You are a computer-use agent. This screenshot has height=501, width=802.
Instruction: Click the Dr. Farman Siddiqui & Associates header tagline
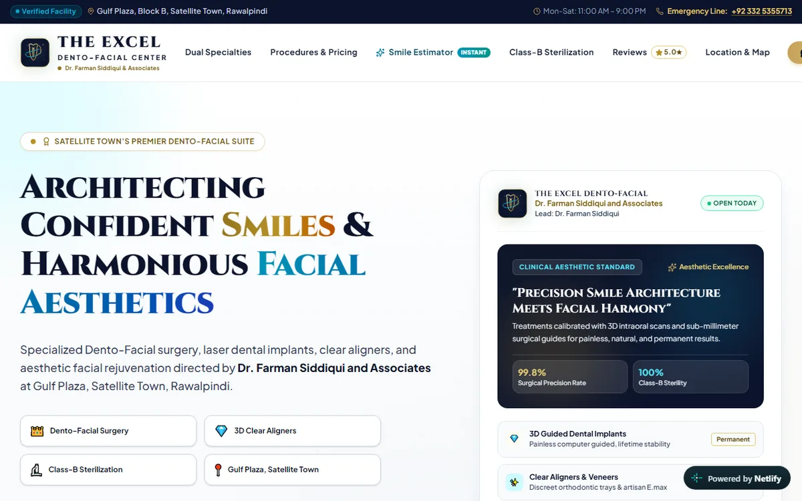pos(112,68)
